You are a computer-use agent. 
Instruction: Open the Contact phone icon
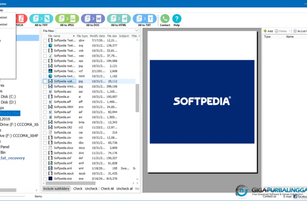point(165,19)
